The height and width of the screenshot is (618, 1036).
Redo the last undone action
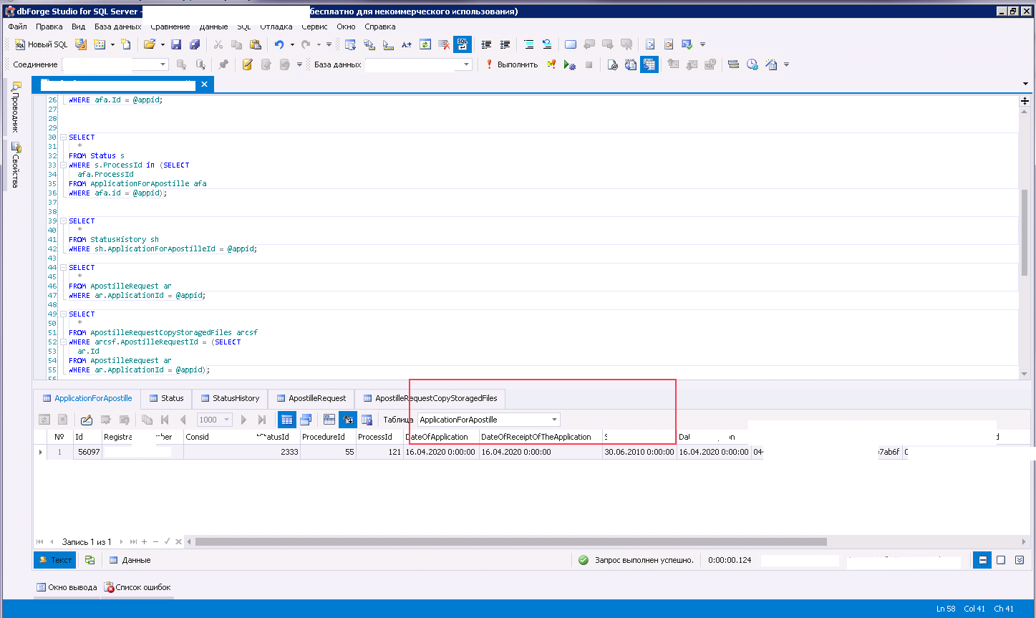tap(306, 44)
